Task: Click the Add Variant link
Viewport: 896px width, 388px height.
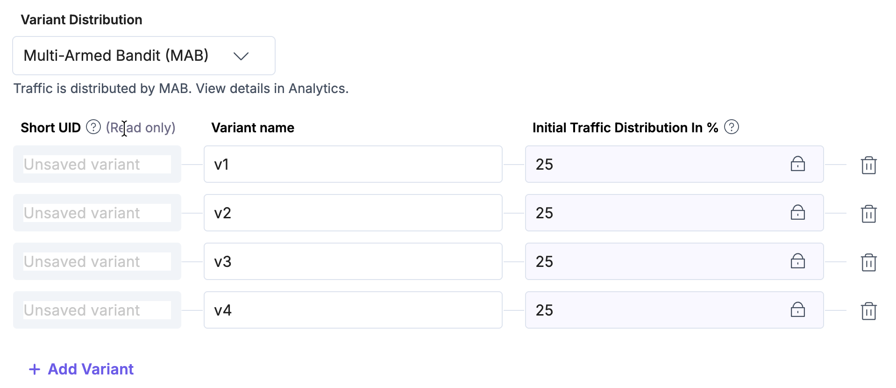Action: (x=91, y=369)
